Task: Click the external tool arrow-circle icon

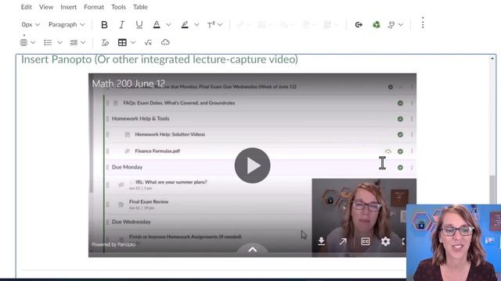Action: coord(359,24)
